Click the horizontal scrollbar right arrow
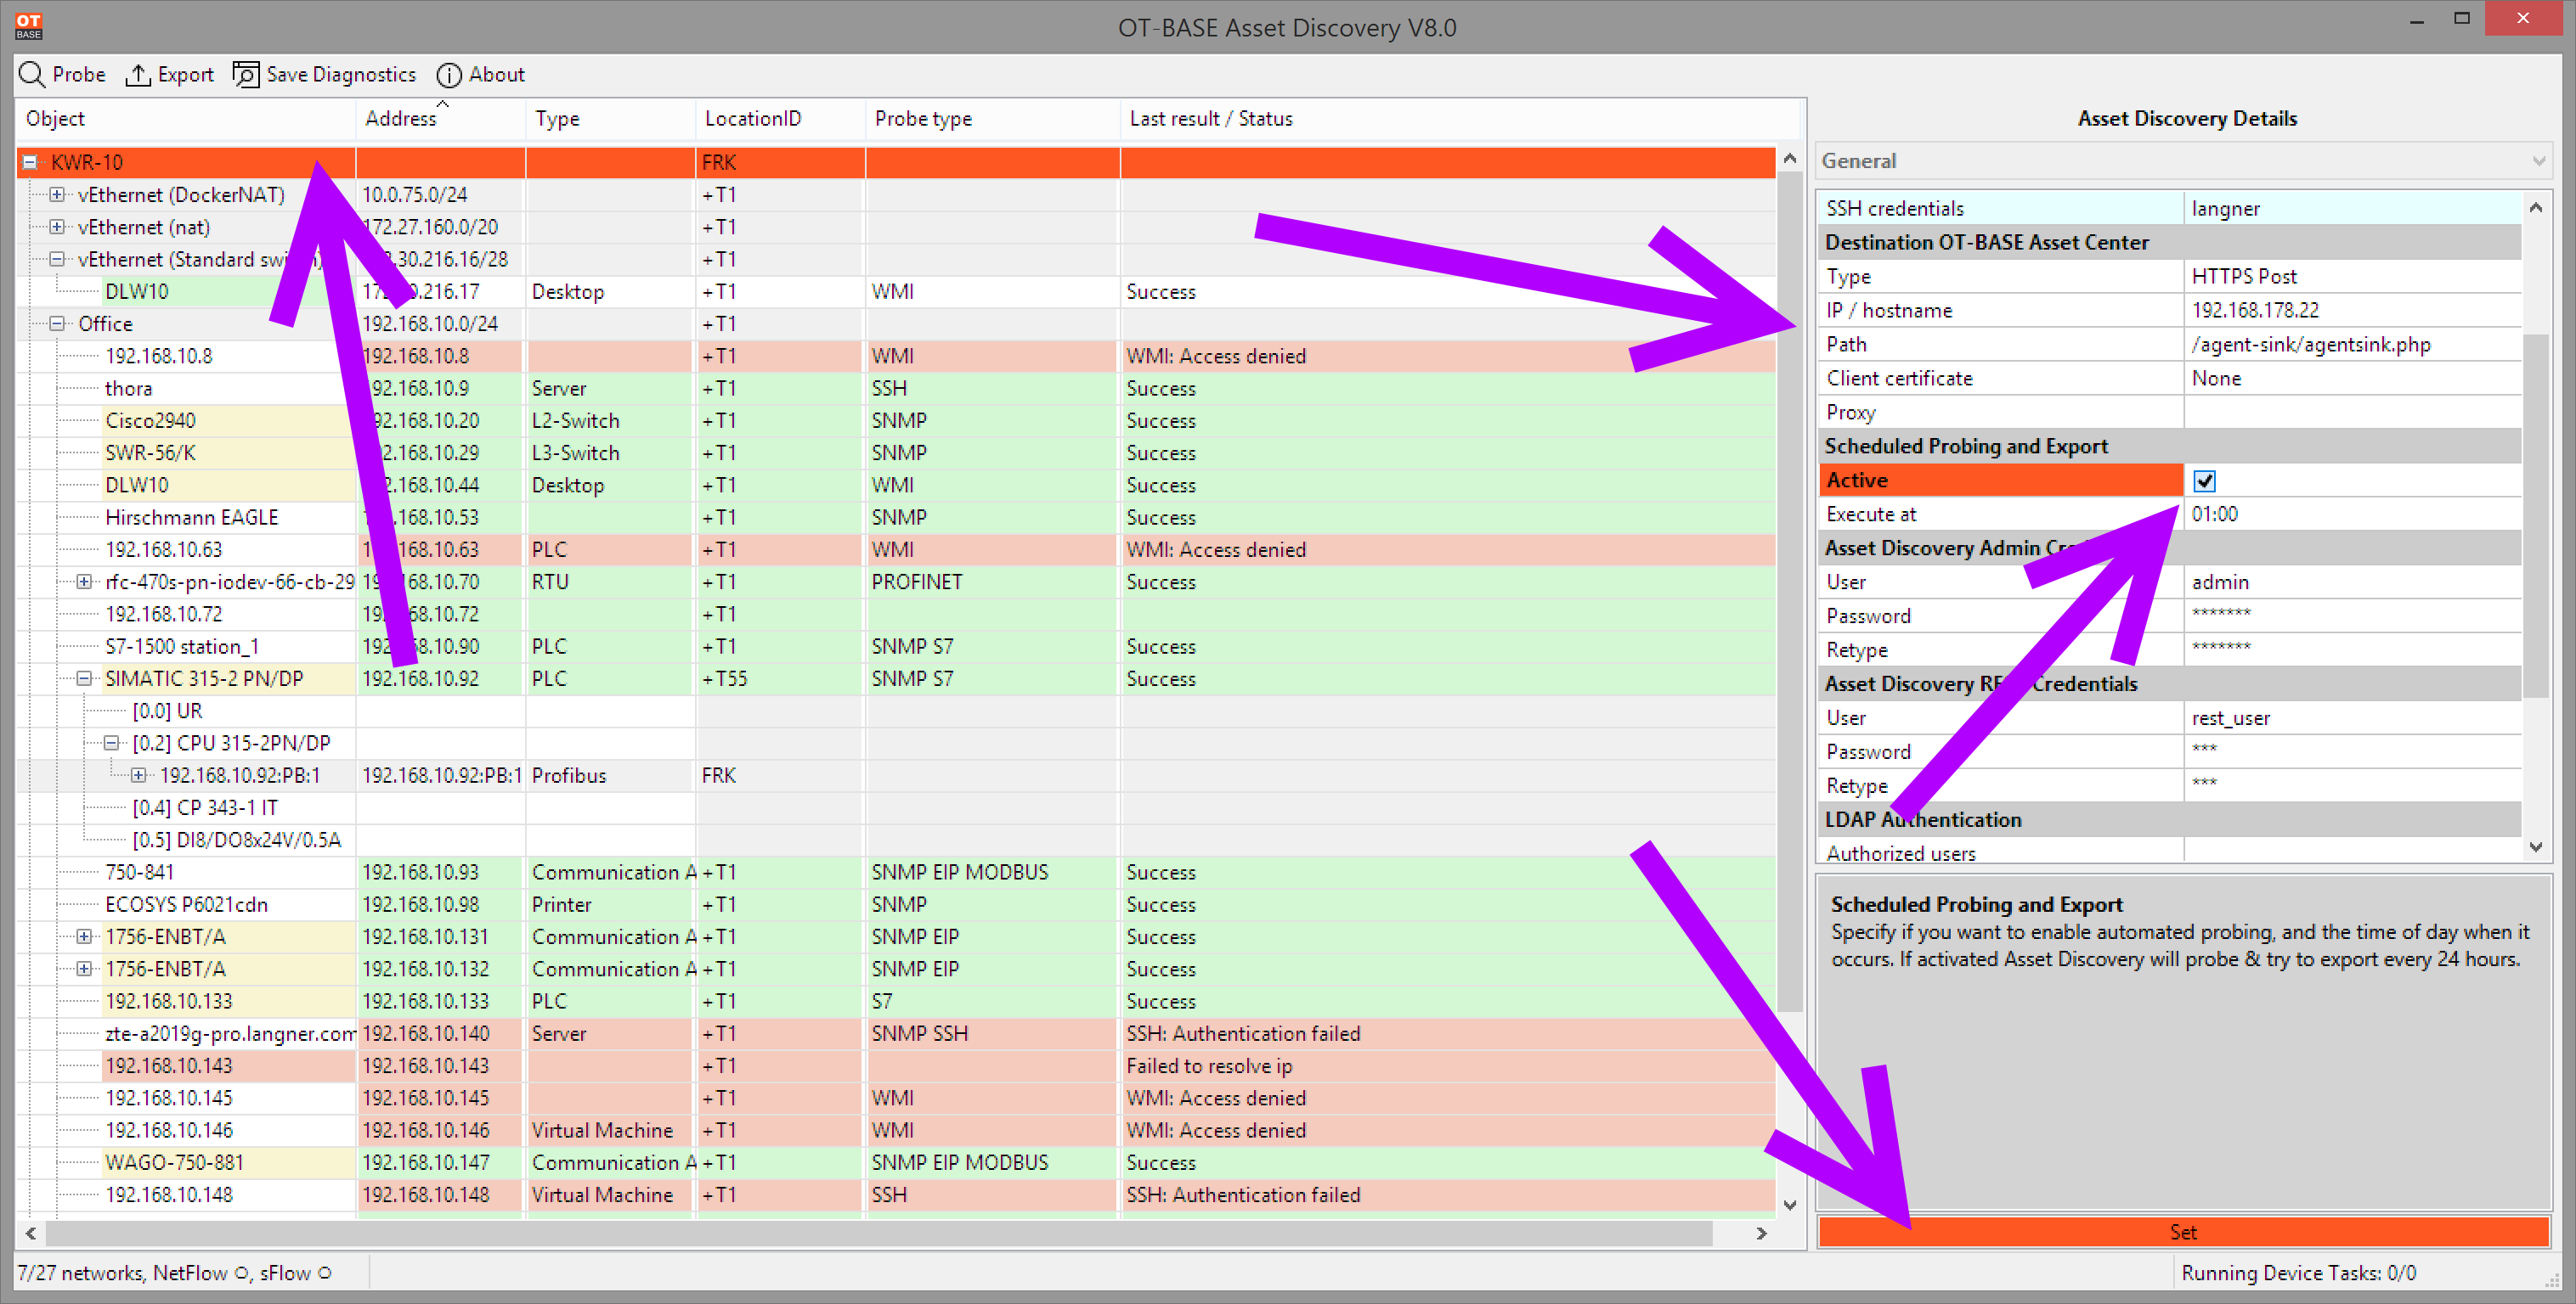Screen dimensions: 2576x1304 [x=1762, y=1234]
